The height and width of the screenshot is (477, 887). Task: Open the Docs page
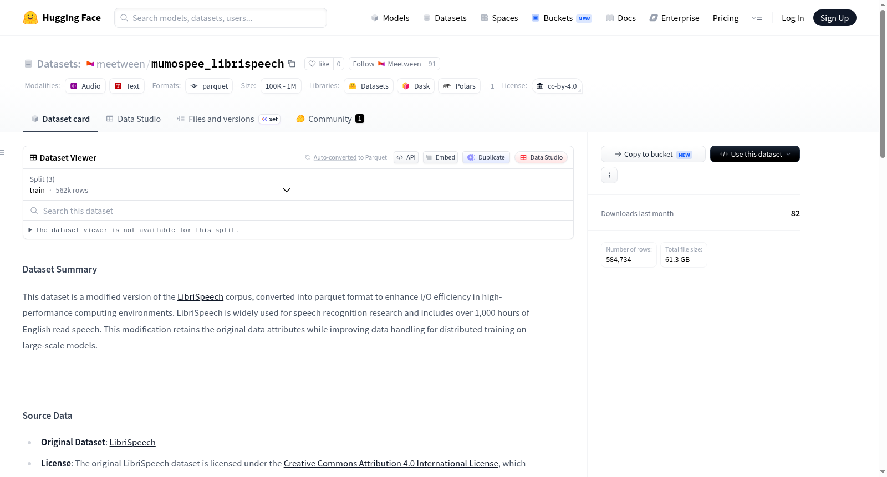click(620, 18)
